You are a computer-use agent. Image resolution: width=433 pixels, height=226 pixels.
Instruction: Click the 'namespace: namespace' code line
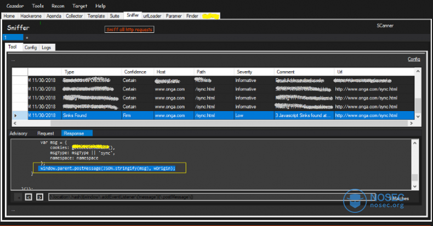click(74, 158)
